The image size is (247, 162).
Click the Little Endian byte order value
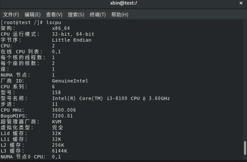(x=71, y=40)
